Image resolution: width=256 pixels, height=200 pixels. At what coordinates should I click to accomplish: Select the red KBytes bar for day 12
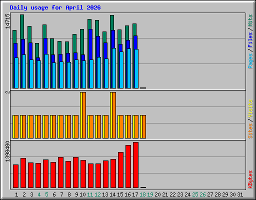98,175
